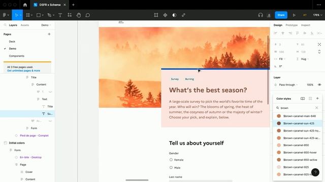Select the Male radio button
The image size is (325, 182).
tap(171, 167)
